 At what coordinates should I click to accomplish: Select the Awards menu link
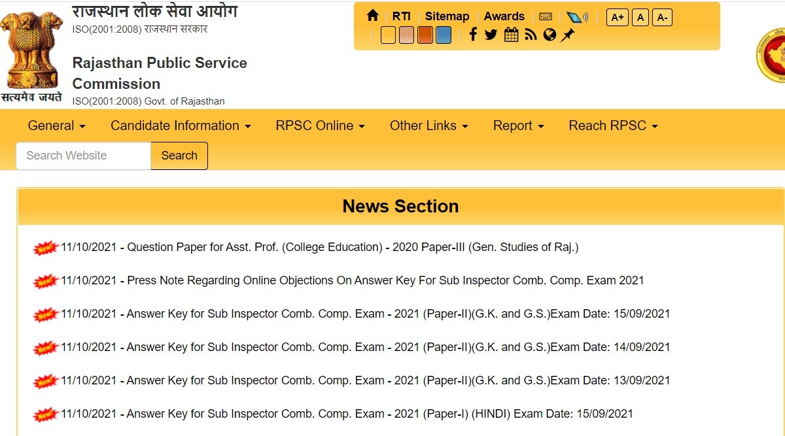[504, 16]
